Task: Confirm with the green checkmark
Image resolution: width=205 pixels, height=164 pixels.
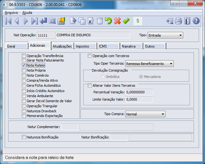Action: (126, 21)
